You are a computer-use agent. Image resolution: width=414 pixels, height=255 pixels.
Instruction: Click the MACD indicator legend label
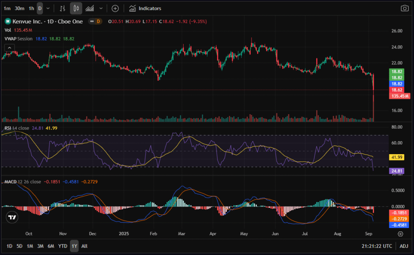(11, 182)
